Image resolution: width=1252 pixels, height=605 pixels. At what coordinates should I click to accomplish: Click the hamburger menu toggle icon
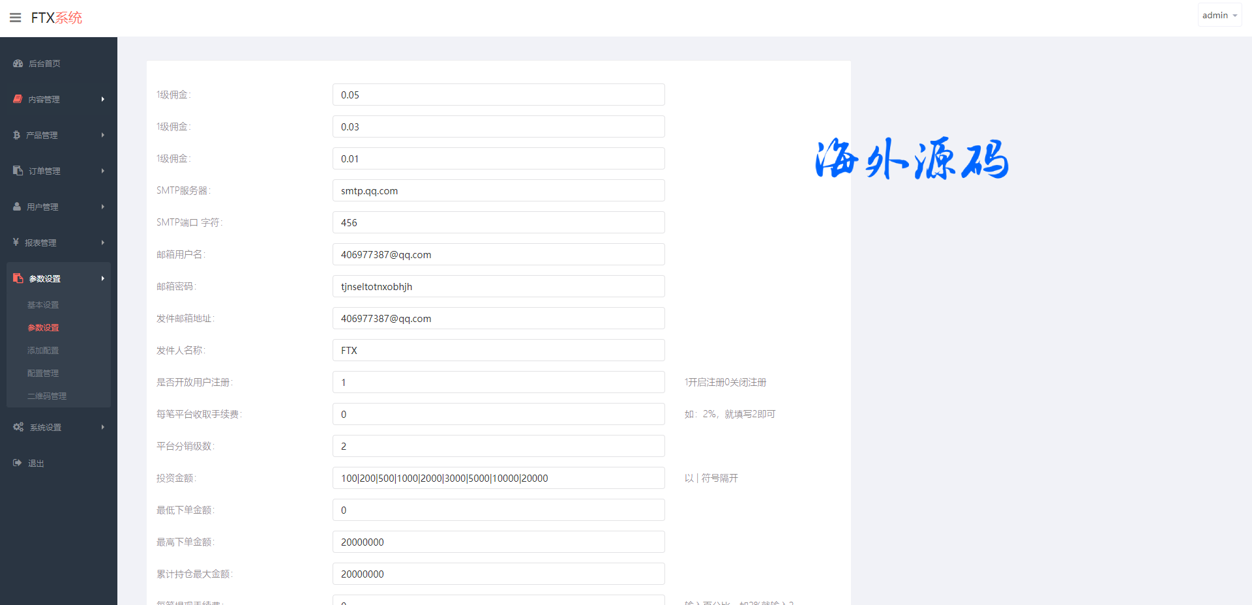16,18
